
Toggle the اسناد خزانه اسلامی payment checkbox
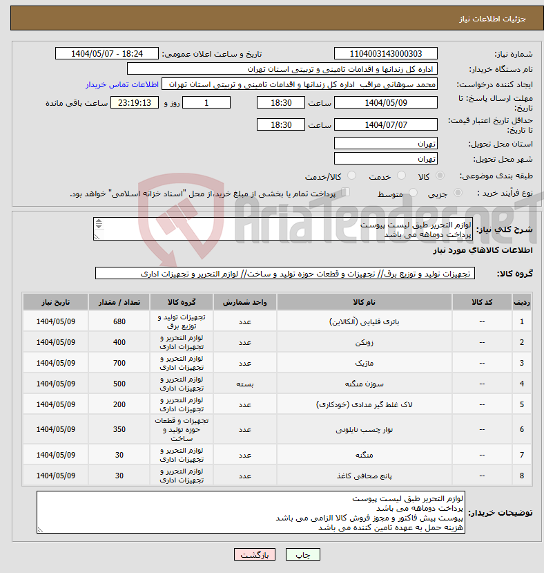(345, 192)
